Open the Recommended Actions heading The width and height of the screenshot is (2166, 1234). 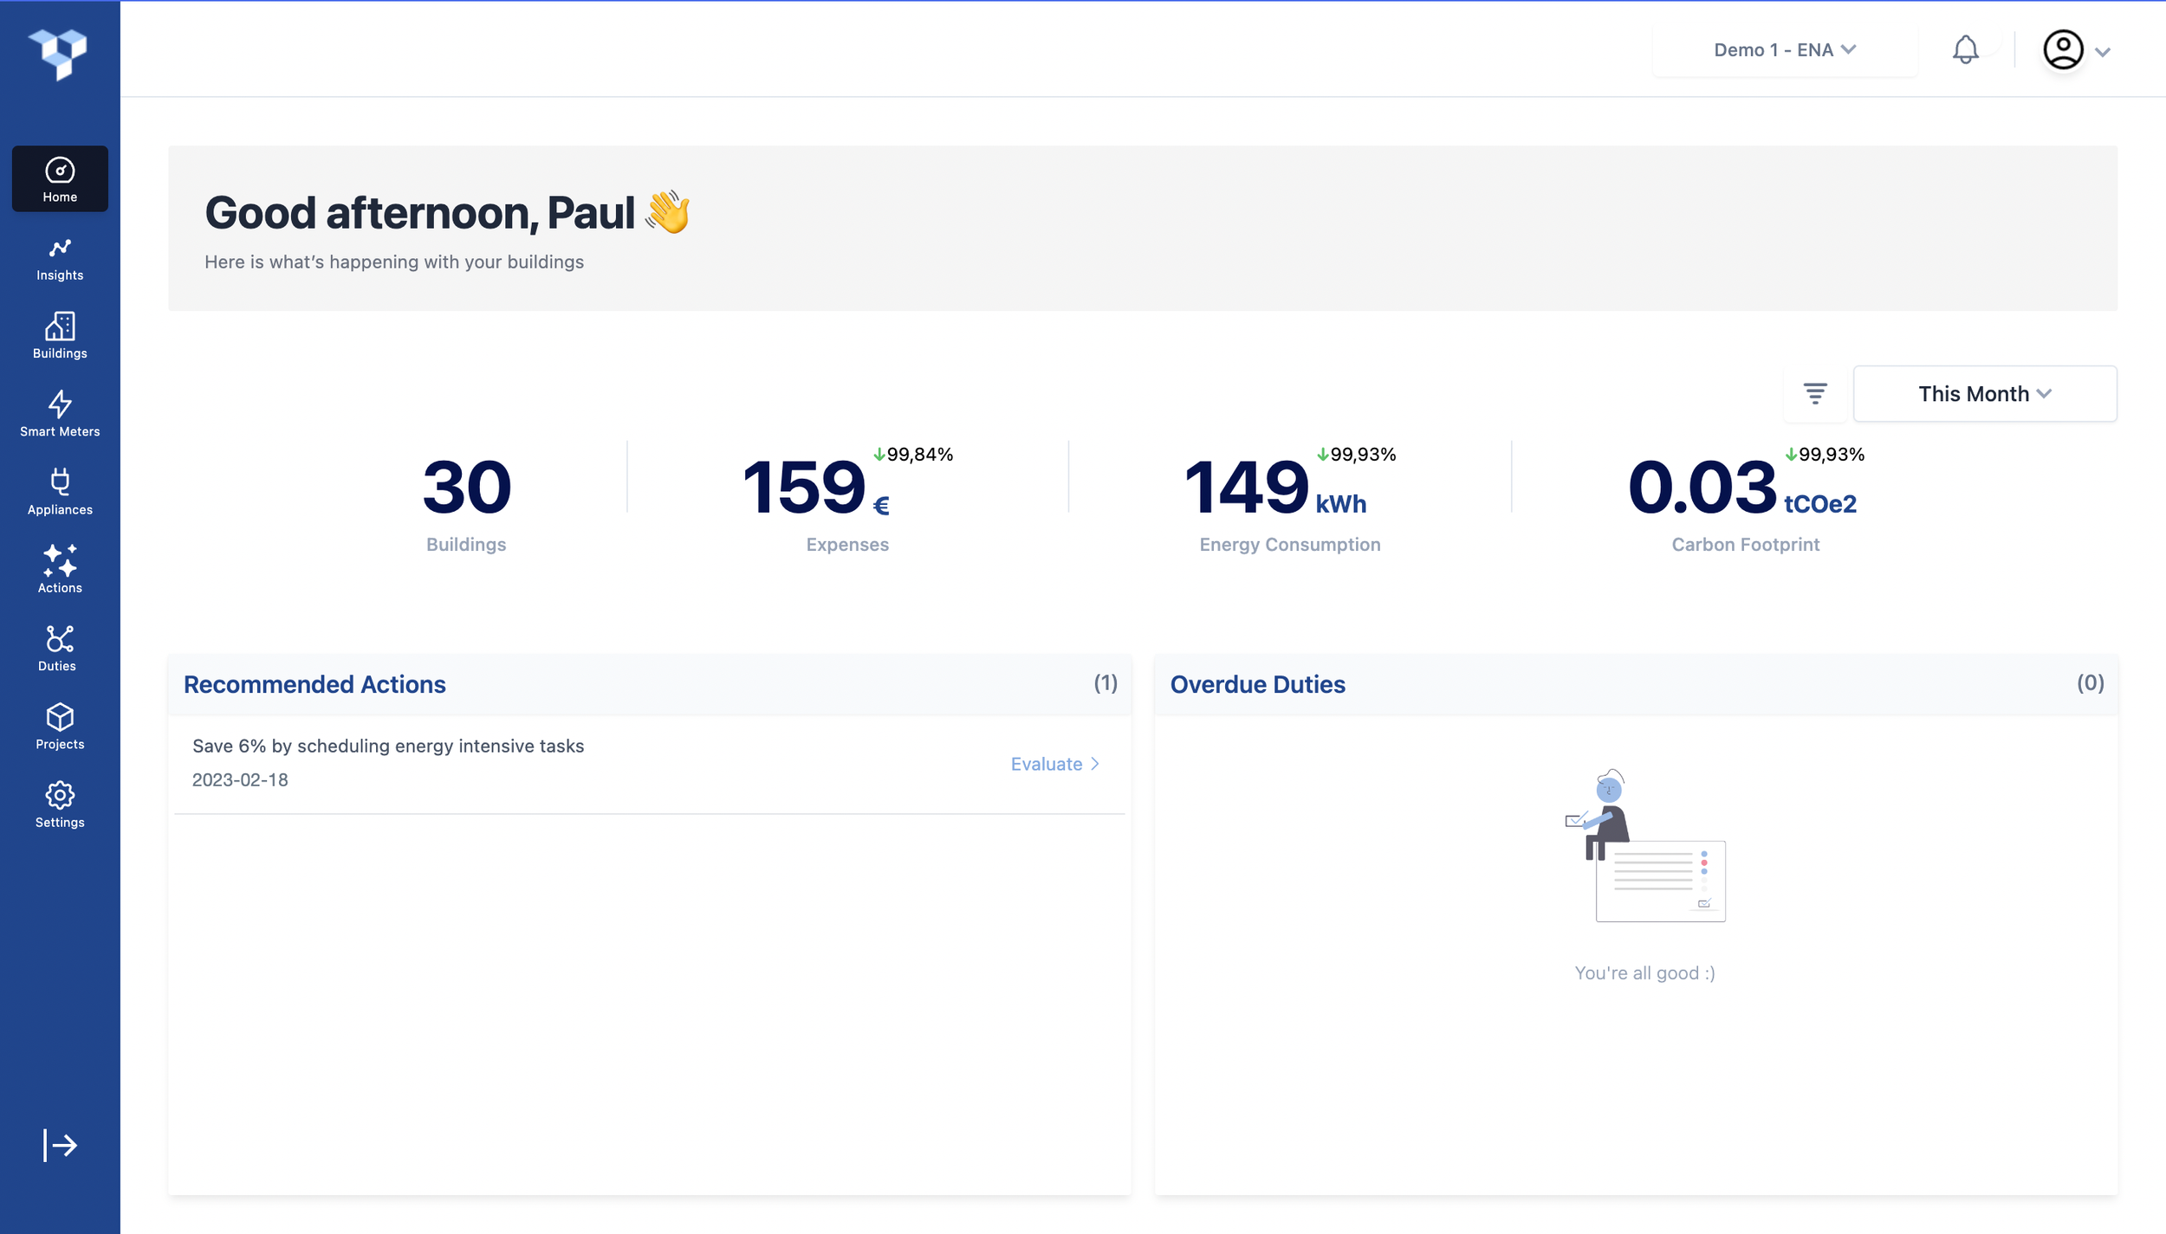click(315, 684)
